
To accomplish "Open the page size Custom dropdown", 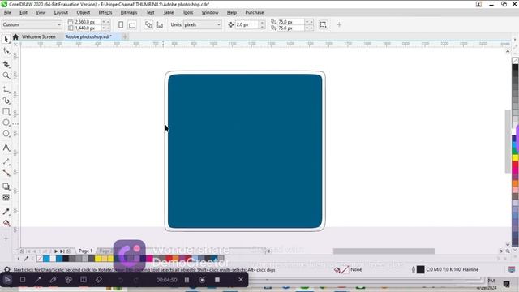I will [32, 24].
